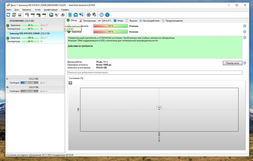
Task: Click the 232,3 GB free space bar
Action: click(x=29, y=91)
